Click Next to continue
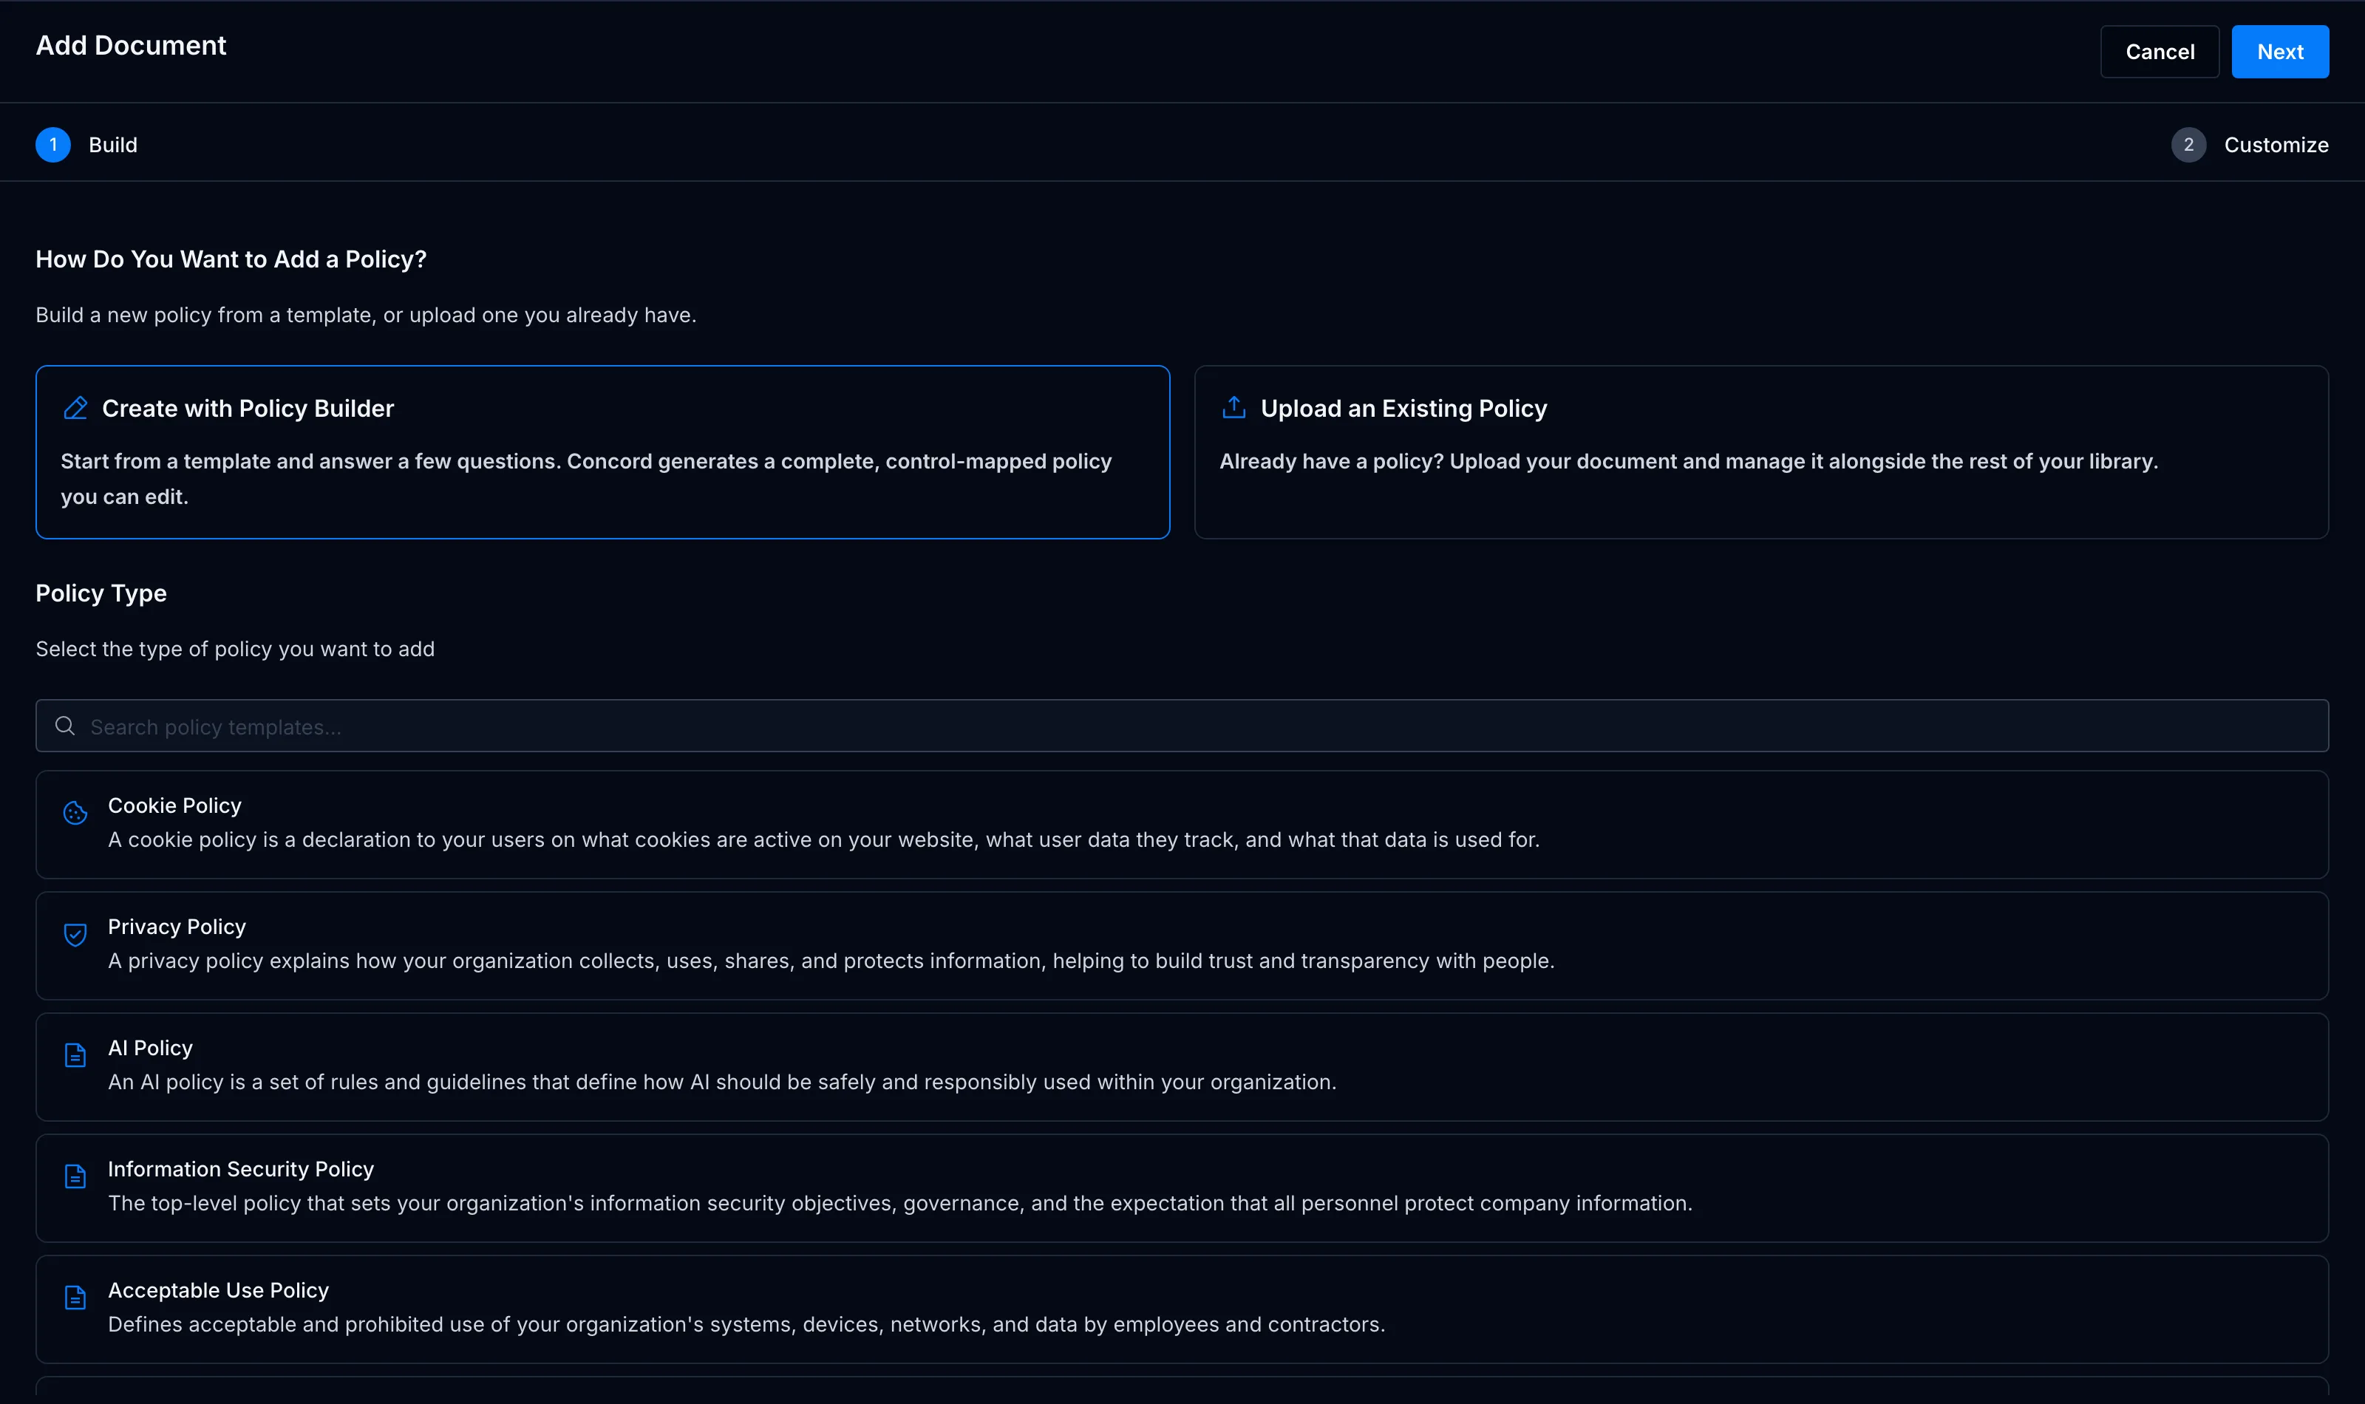This screenshot has height=1404, width=2365. click(2280, 52)
